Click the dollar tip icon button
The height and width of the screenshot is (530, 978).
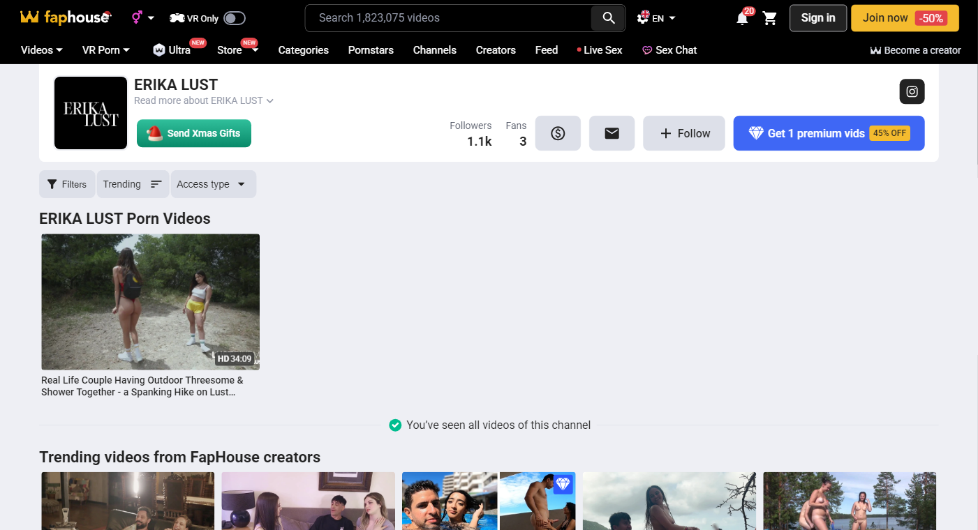pos(558,133)
